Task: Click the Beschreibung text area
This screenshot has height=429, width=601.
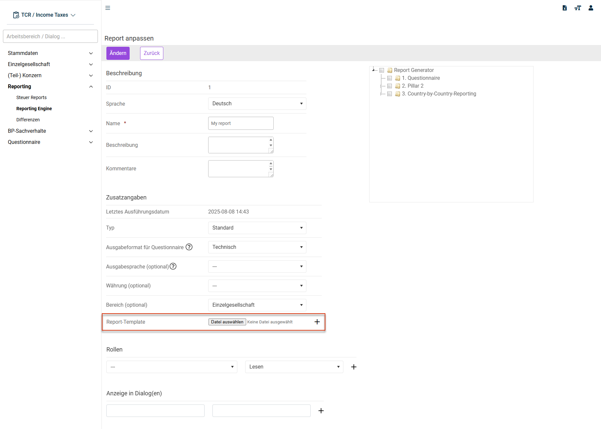Action: click(241, 145)
